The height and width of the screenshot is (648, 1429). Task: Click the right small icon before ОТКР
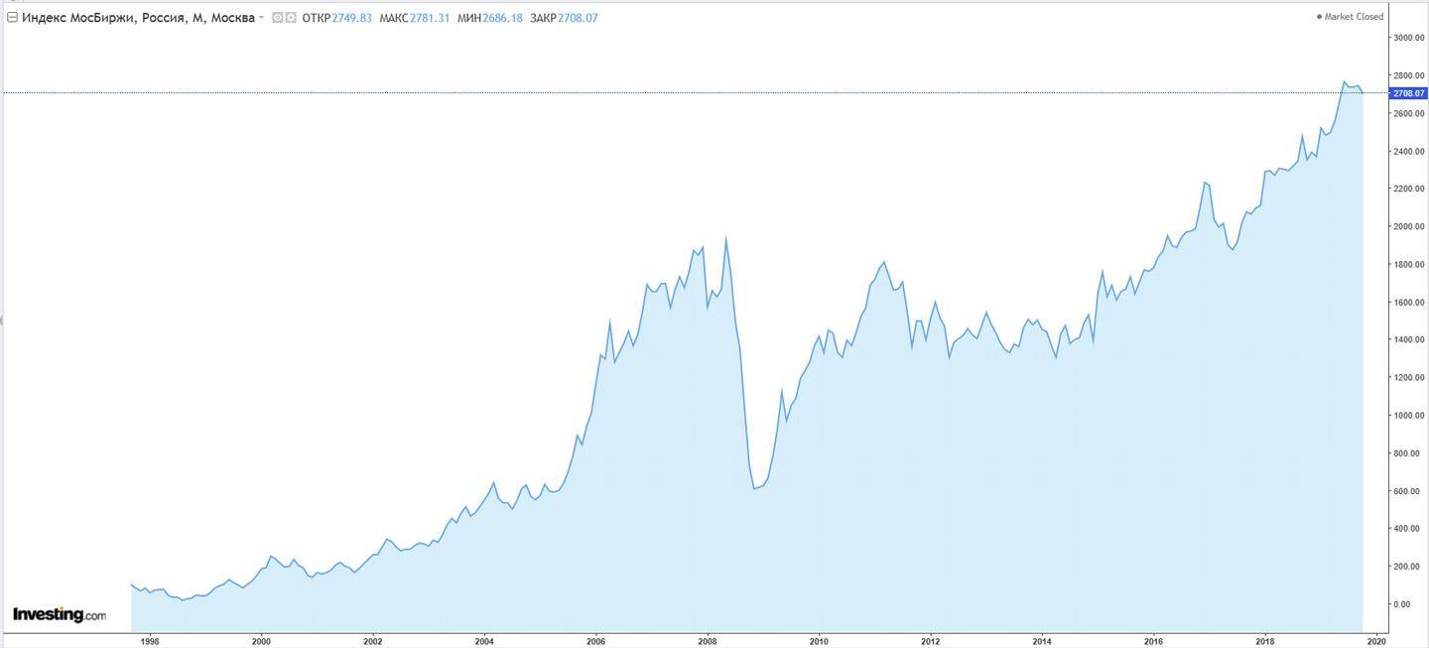[x=291, y=18]
